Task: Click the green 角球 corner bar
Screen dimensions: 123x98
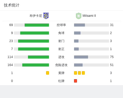Action: click(x=34, y=33)
